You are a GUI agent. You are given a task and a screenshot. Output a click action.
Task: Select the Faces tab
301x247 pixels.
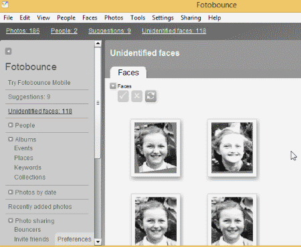pyautogui.click(x=128, y=73)
